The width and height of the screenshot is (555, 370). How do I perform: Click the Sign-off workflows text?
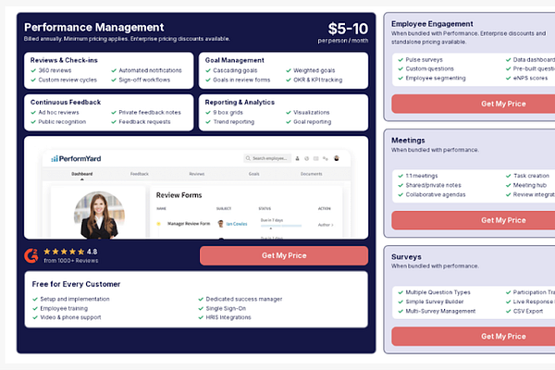coord(144,80)
